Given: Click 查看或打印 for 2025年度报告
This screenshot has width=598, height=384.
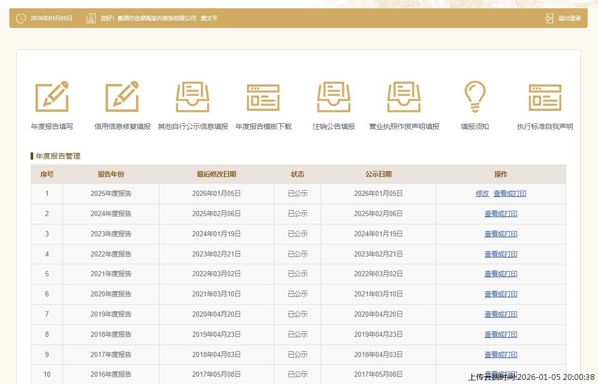Looking at the screenshot, I should 510,194.
